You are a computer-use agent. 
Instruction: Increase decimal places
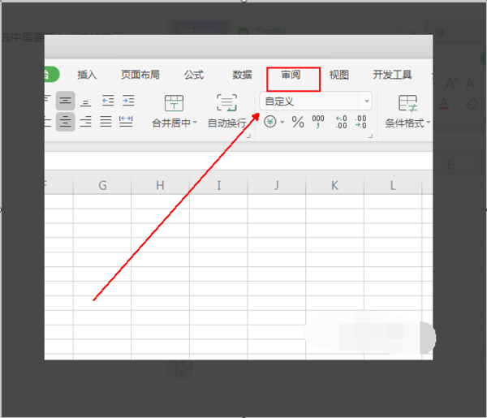341,122
